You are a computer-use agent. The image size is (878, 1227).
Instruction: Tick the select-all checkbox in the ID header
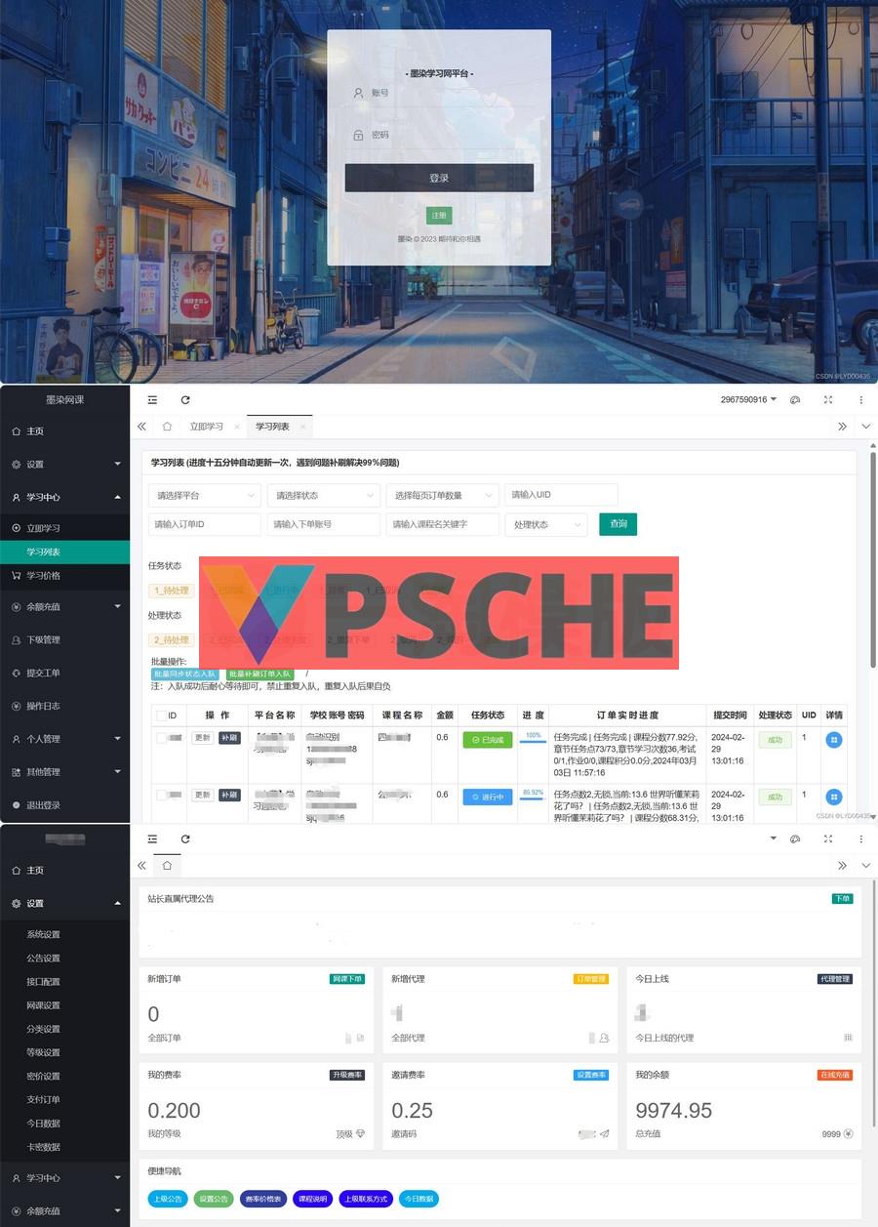(x=161, y=716)
